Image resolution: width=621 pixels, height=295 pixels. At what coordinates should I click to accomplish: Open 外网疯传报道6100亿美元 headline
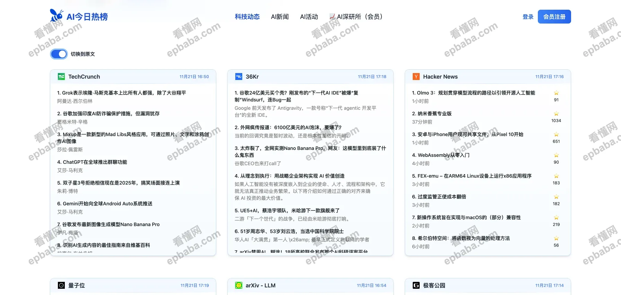tap(288, 127)
